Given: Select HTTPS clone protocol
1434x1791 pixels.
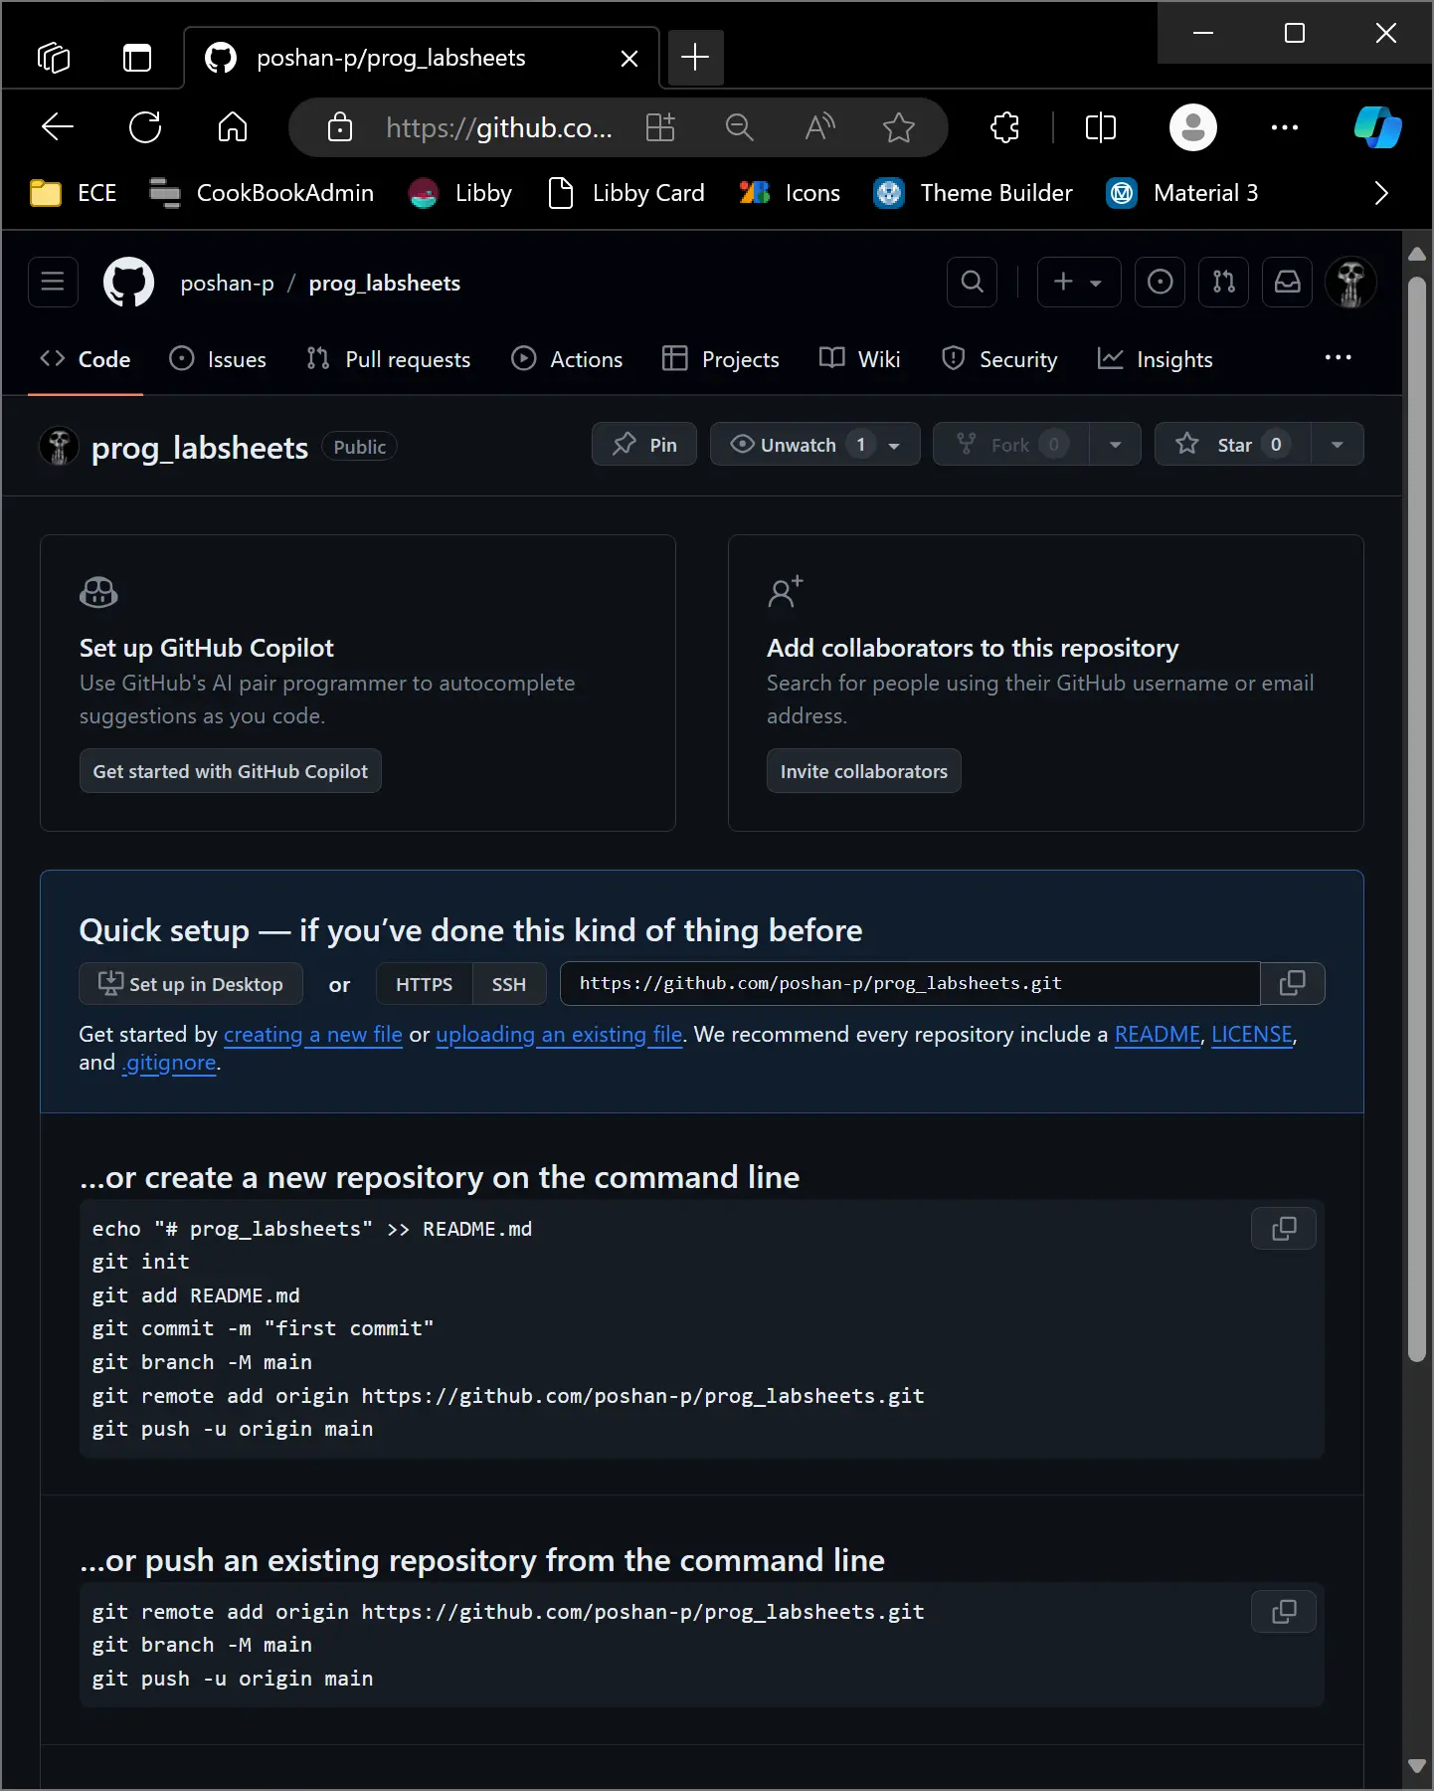Looking at the screenshot, I should pos(425,984).
